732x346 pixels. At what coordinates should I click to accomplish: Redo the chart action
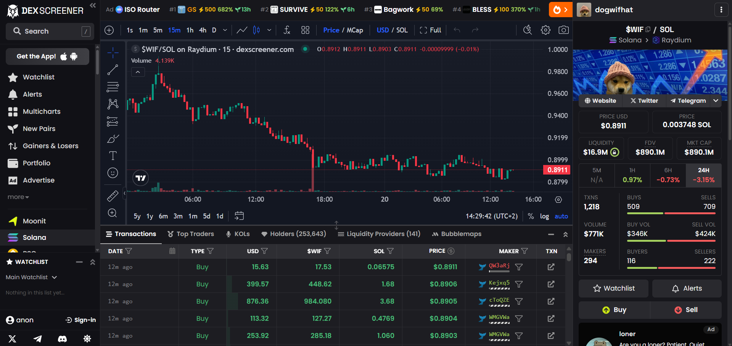(x=475, y=30)
